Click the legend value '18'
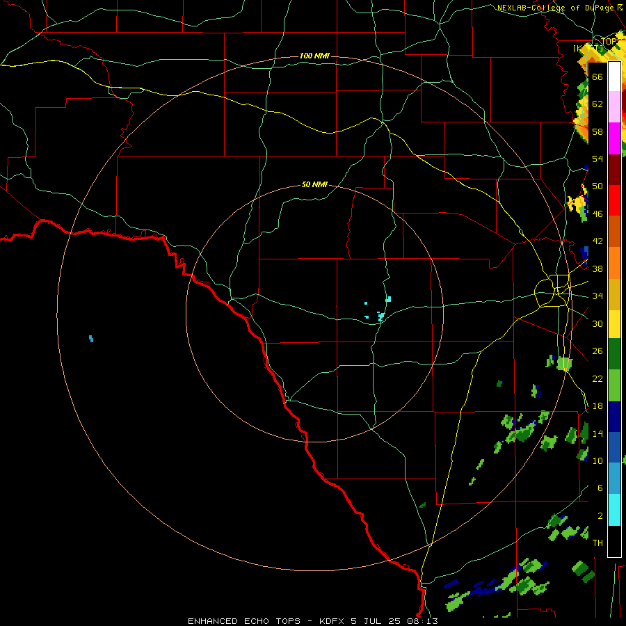This screenshot has height=626, width=626. click(597, 406)
